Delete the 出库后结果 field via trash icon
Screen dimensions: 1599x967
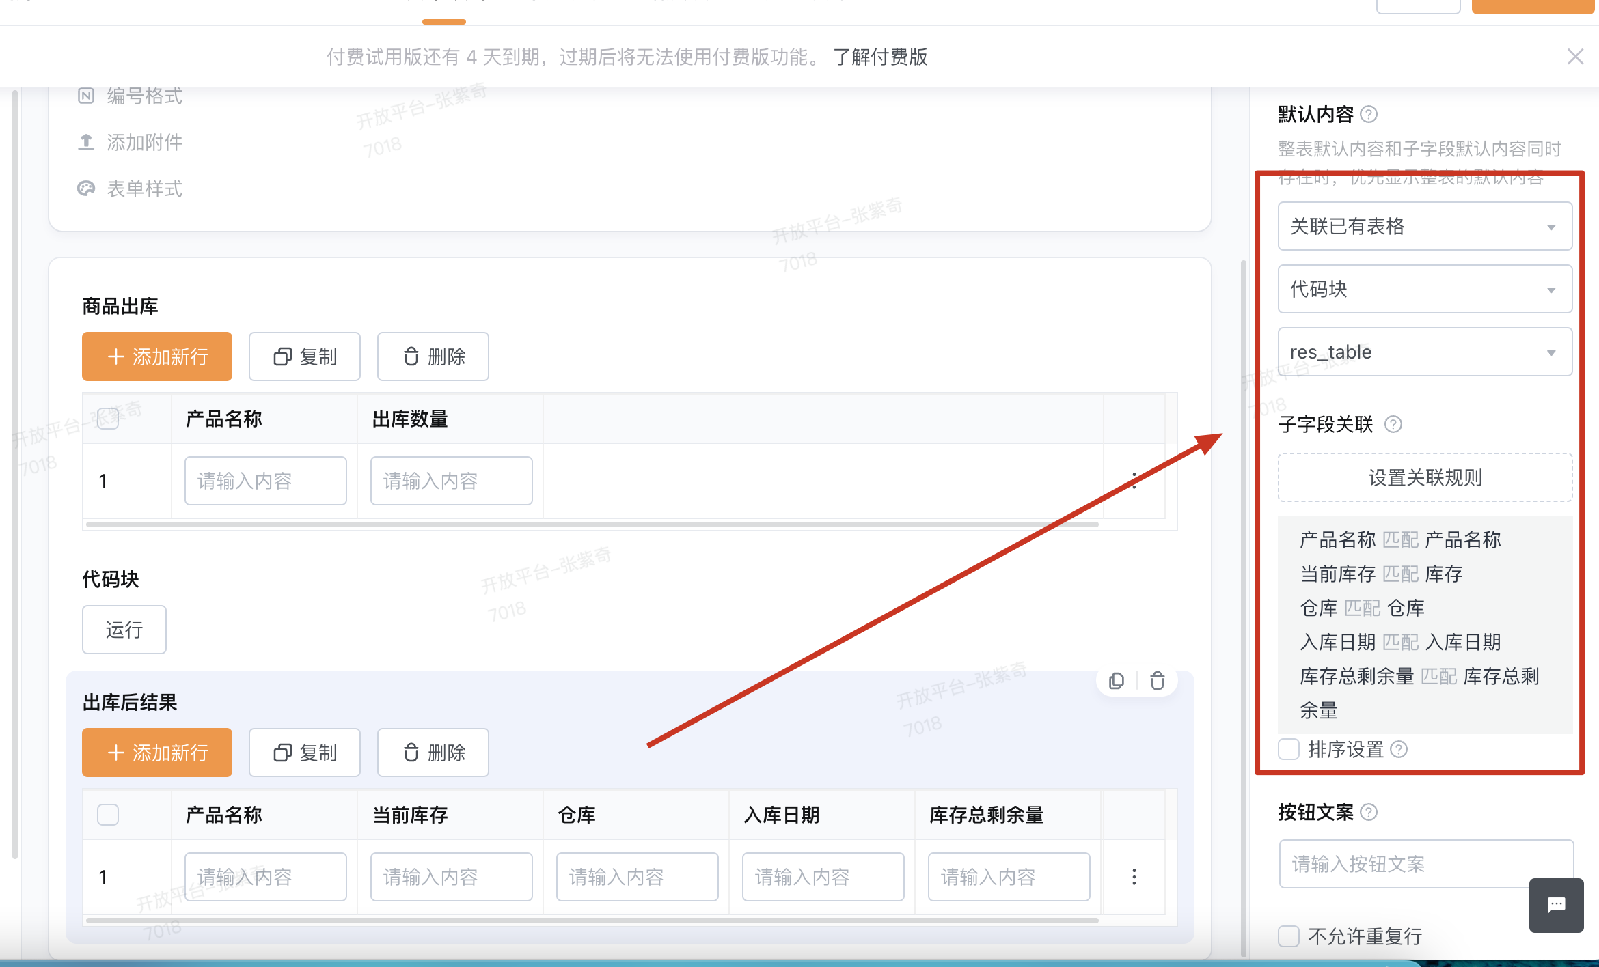[x=1158, y=681]
